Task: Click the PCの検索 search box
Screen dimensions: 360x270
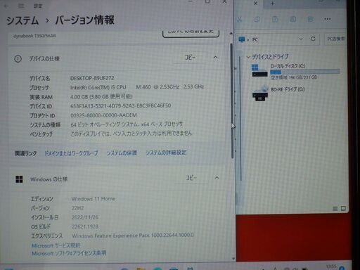Action: [335, 39]
